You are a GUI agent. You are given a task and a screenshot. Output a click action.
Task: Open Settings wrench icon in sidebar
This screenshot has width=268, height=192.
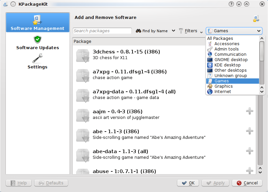point(38,58)
